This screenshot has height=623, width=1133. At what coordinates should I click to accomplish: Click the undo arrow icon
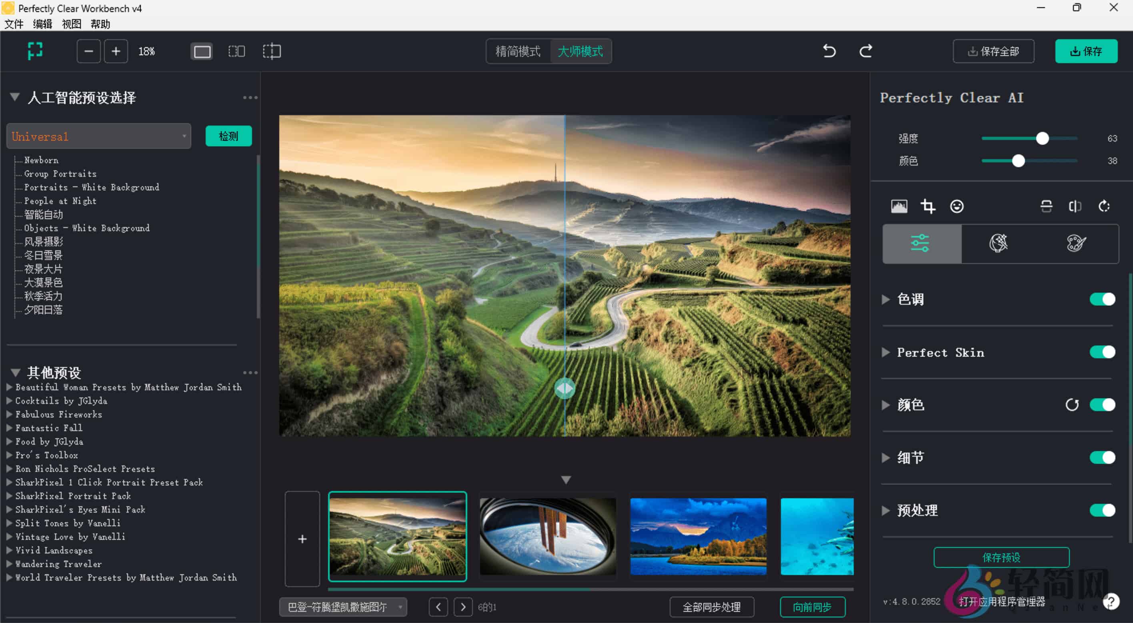click(829, 51)
